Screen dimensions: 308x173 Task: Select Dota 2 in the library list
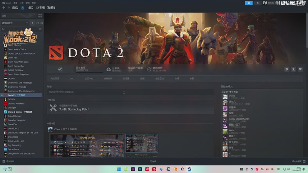(21, 95)
